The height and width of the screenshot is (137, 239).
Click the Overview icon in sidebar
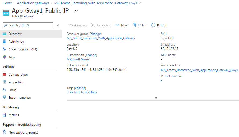(x=4, y=34)
